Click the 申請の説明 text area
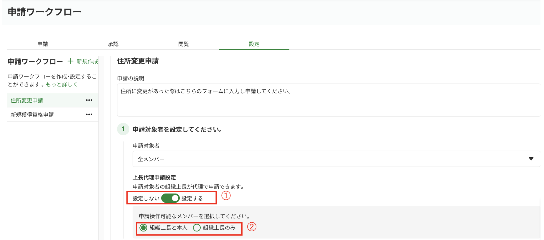This screenshot has width=544, height=240. (329, 100)
